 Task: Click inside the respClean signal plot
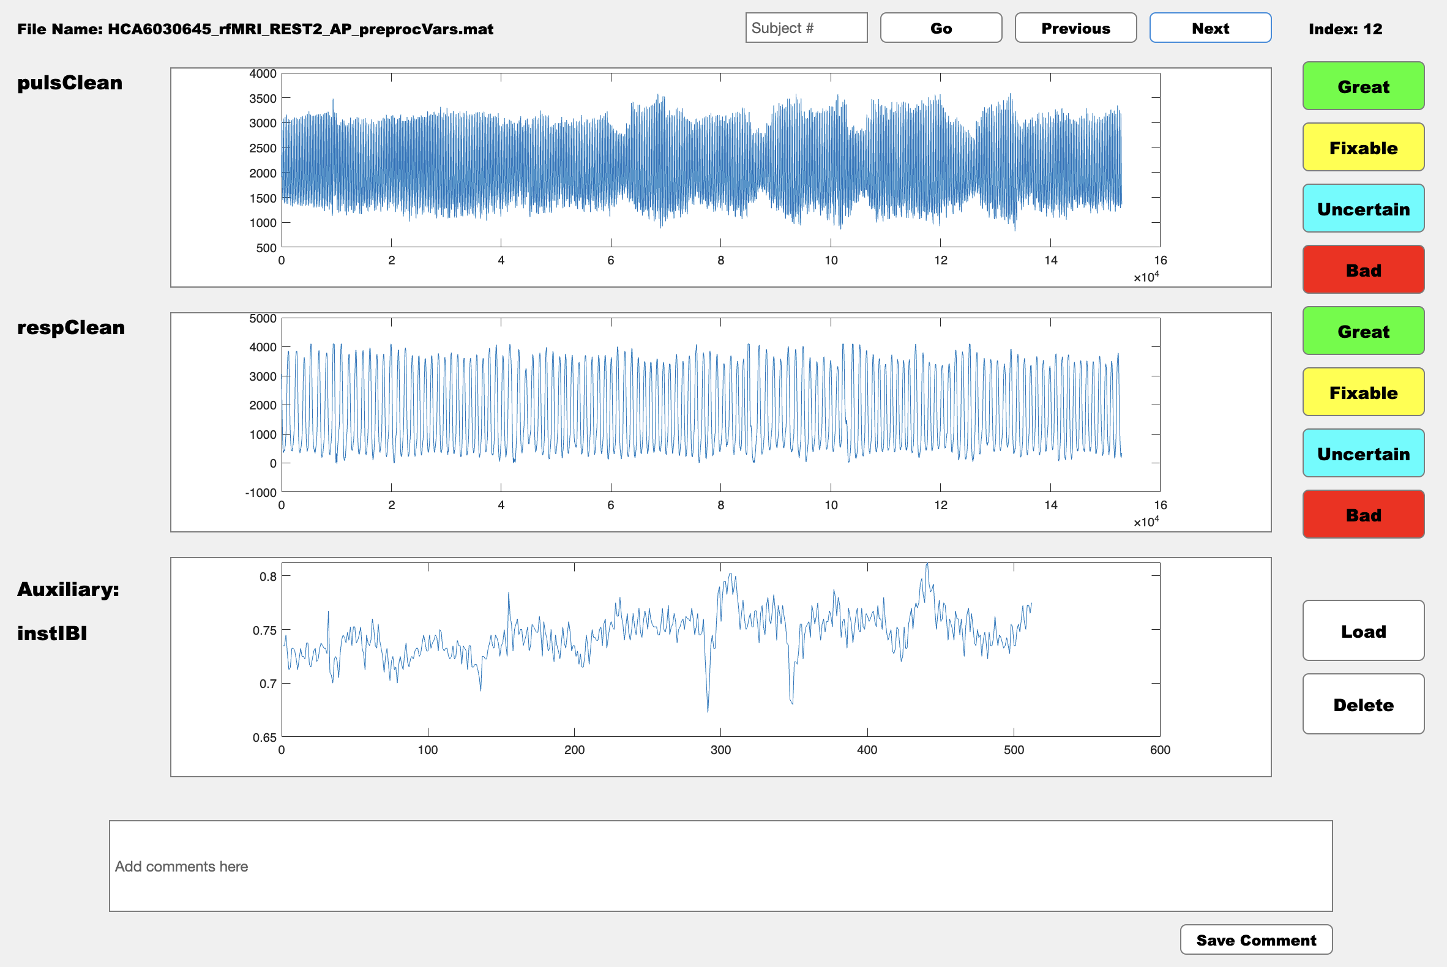720,405
